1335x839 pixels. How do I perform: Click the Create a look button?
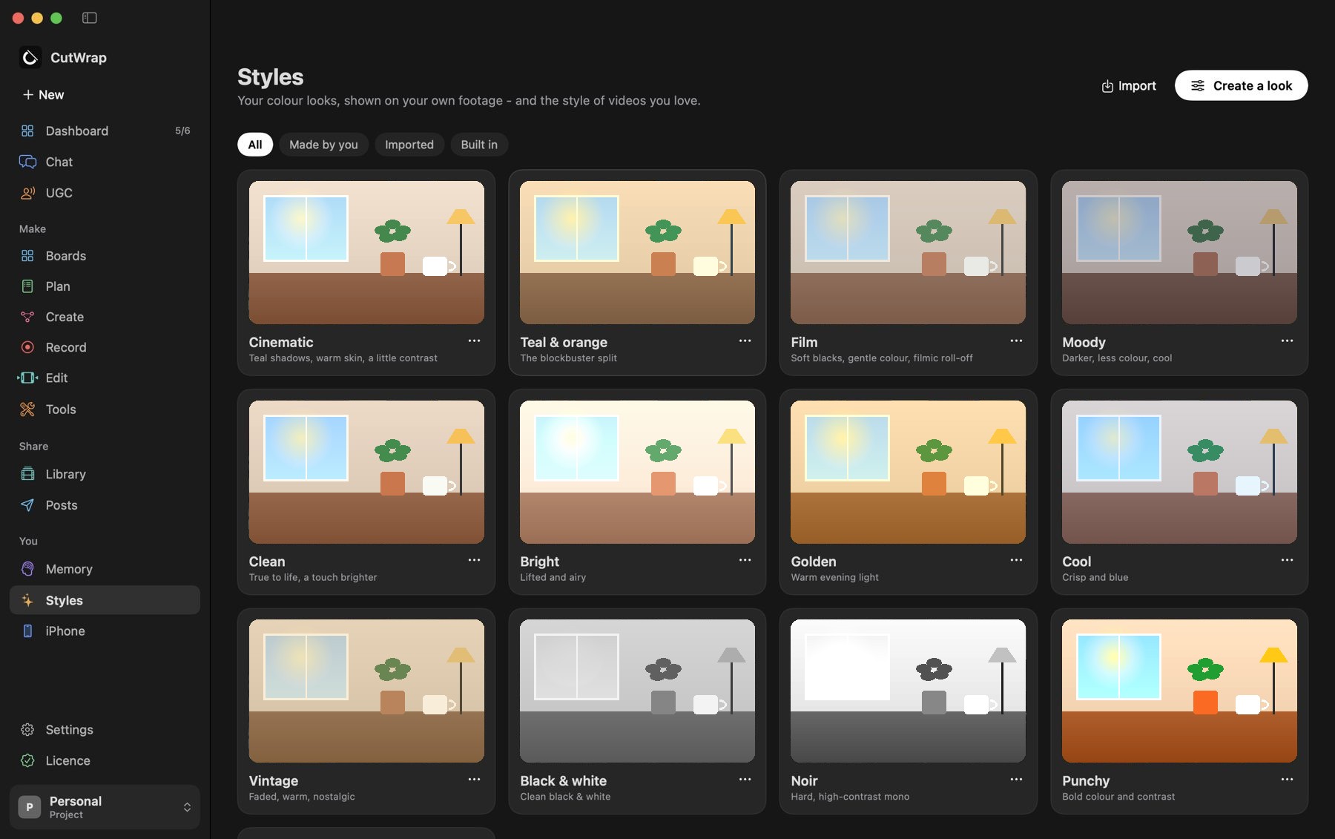click(x=1241, y=85)
